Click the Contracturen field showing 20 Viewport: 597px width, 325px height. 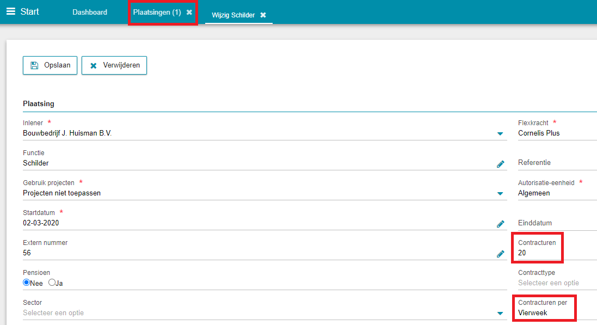point(544,253)
